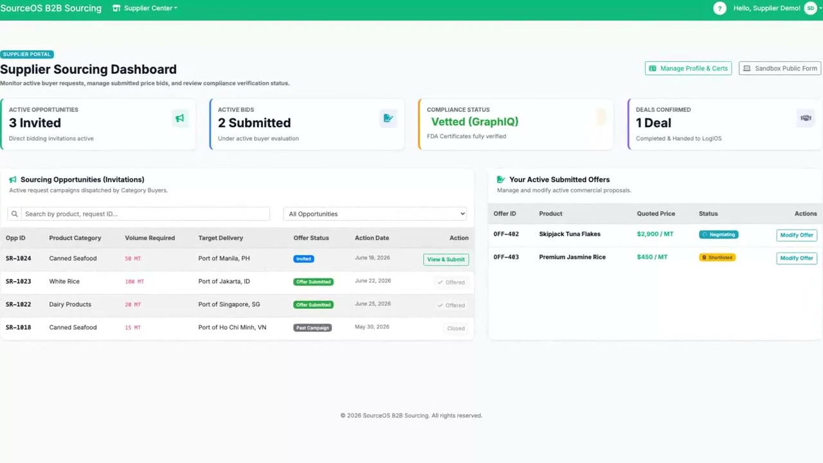Click the ID card icon in Manage Profile button
Viewport: 823px width, 463px height.
point(653,68)
